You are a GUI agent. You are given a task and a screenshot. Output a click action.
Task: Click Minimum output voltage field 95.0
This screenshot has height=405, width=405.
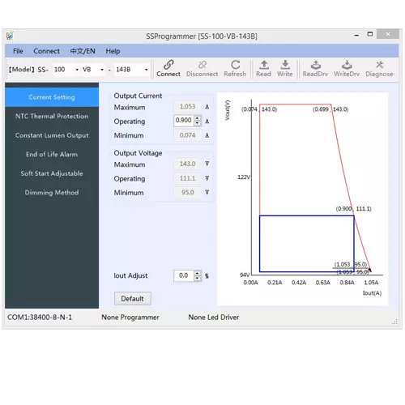[187, 193]
